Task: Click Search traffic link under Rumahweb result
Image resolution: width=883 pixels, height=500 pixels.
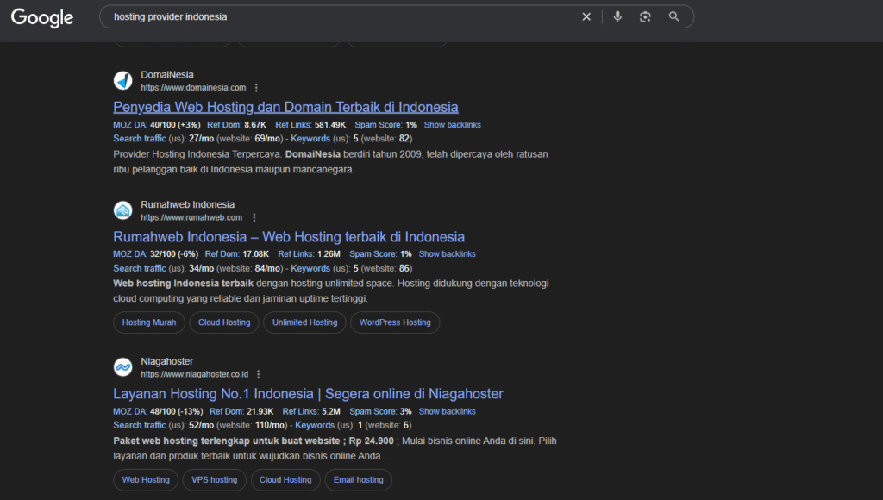Action: (x=140, y=269)
